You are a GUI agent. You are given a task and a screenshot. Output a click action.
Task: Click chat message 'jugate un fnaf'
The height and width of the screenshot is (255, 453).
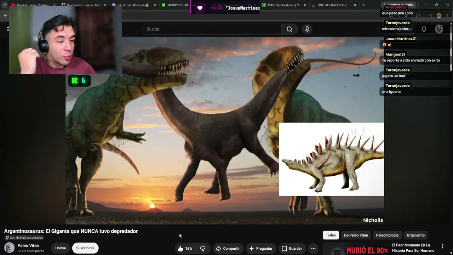394,76
